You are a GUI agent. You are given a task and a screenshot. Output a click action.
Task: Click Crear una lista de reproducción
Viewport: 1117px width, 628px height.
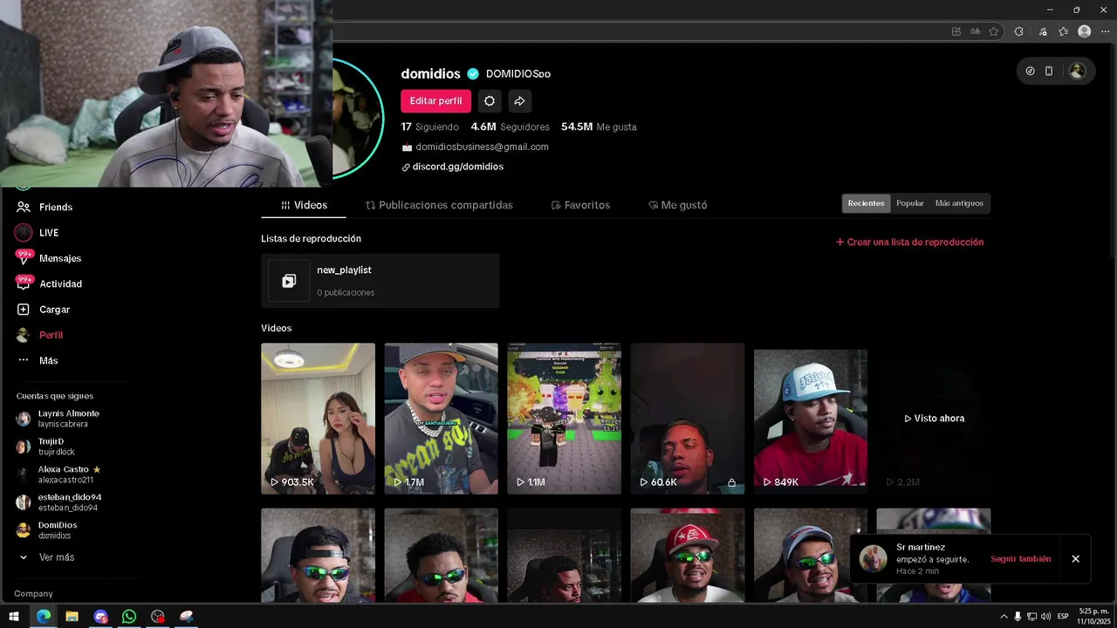coord(909,242)
